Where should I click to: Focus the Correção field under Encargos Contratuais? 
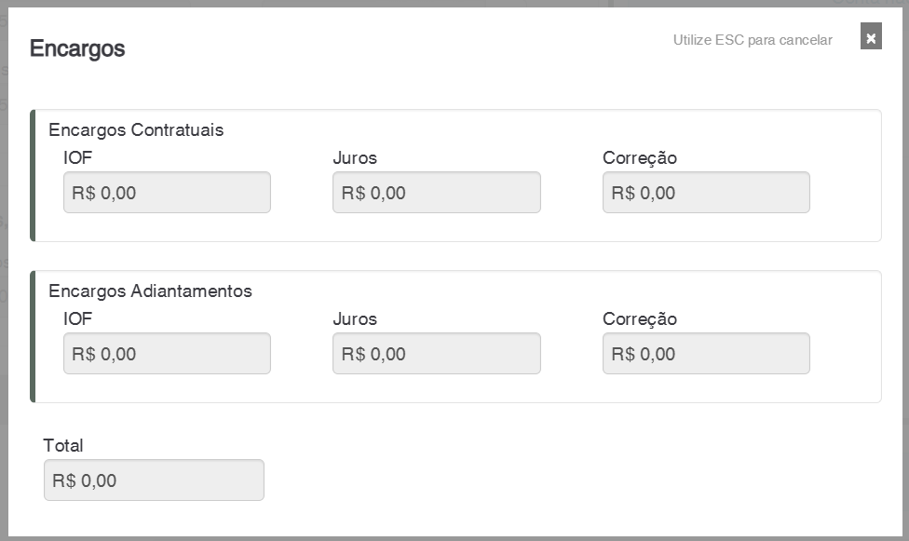point(706,193)
